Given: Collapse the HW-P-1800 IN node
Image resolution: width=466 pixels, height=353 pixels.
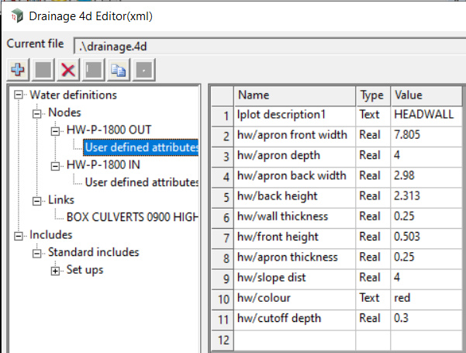Looking at the screenshot, I should pyautogui.click(x=55, y=165).
